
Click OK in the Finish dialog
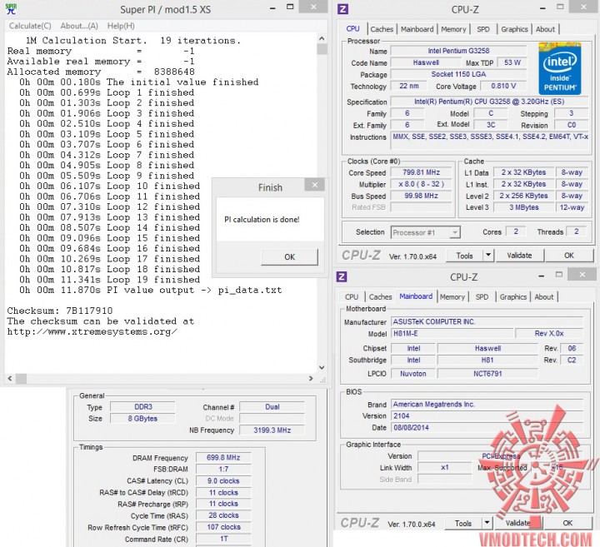pyautogui.click(x=289, y=257)
